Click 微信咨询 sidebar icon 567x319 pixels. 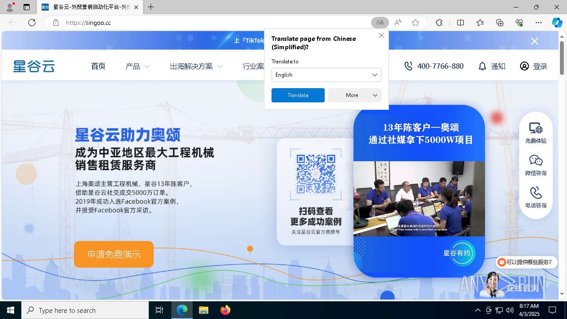click(536, 165)
